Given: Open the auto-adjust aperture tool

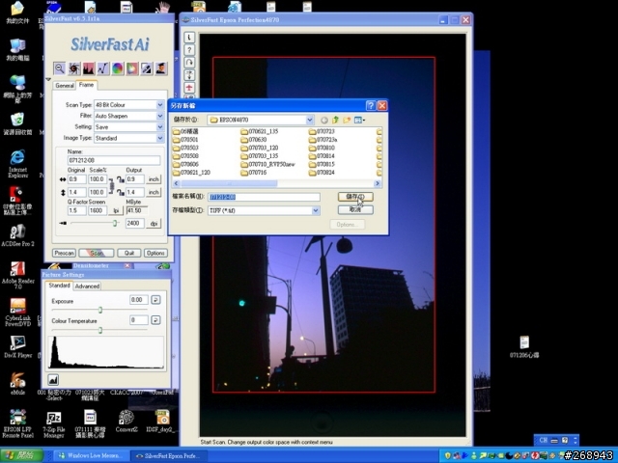Looking at the screenshot, I should 74,68.
